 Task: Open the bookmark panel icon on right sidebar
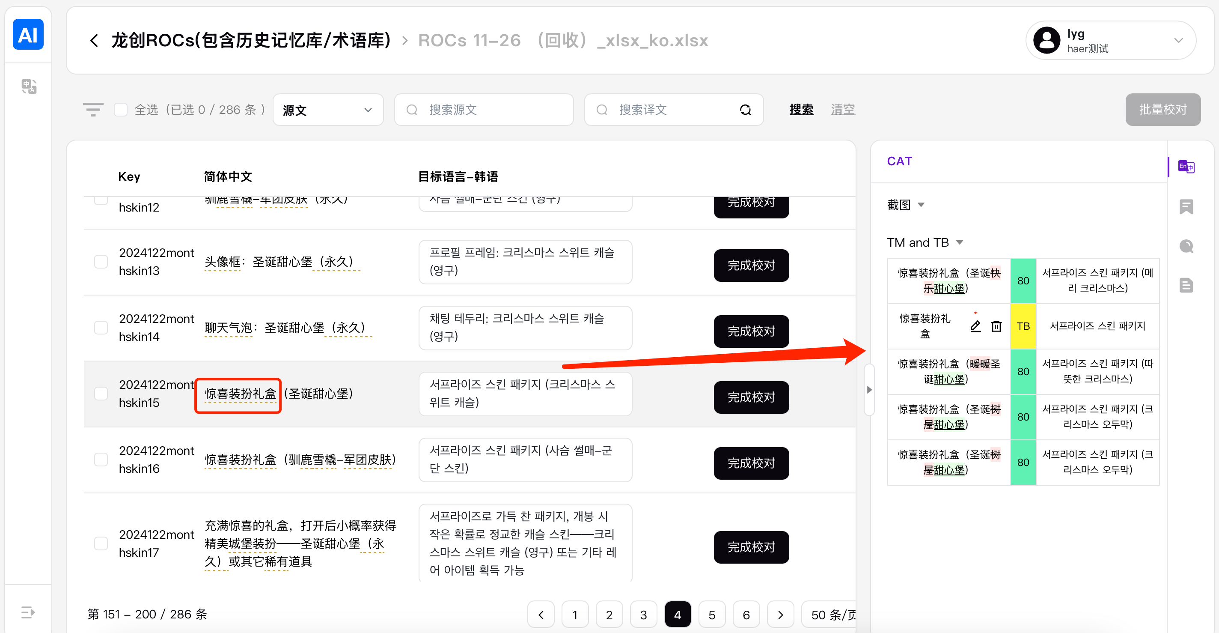pyautogui.click(x=1186, y=206)
